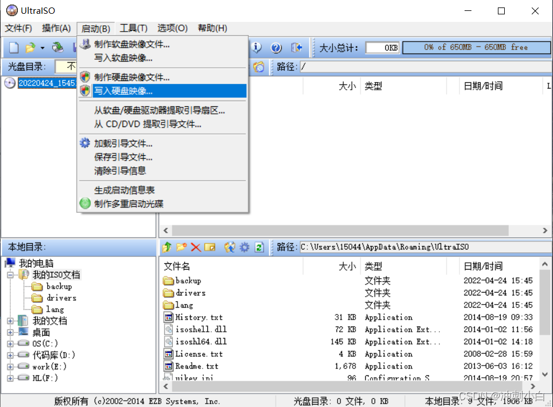Choose 从 CD/DVD 提取引导文件... entry
The height and width of the screenshot is (407, 553).
[163, 124]
